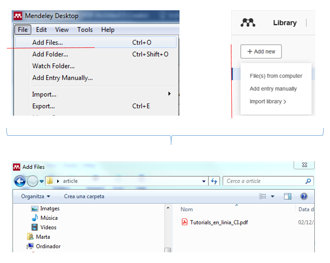Viewport: 330px width, 263px height.
Task: Open help with question mark icon
Action: pyautogui.click(x=304, y=196)
